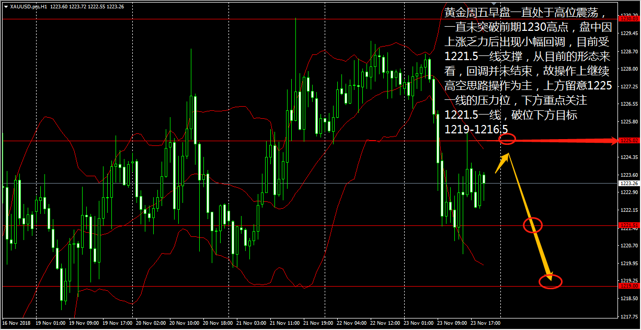The height and width of the screenshot is (330, 641).
Task: Click the 21 Nov 11:00 time label
Action: pos(285,323)
